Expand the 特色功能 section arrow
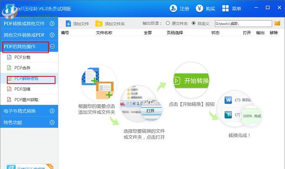The image size is (285, 169). [52, 122]
